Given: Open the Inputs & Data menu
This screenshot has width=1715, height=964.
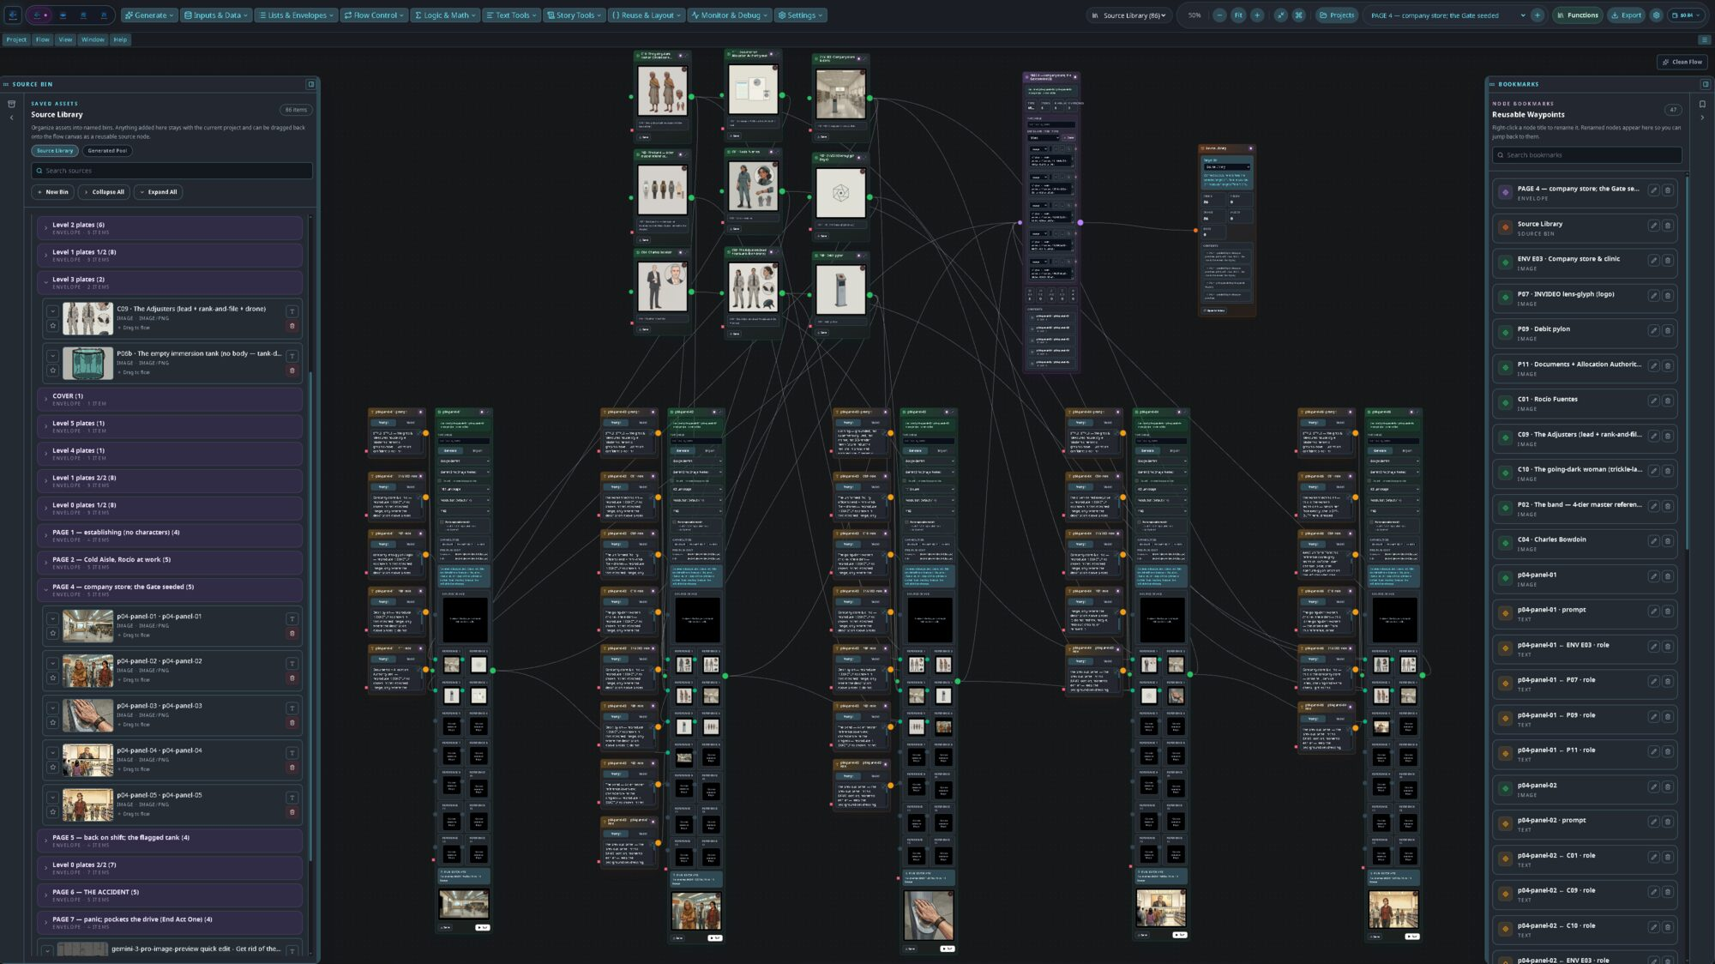Looking at the screenshot, I should 216,15.
